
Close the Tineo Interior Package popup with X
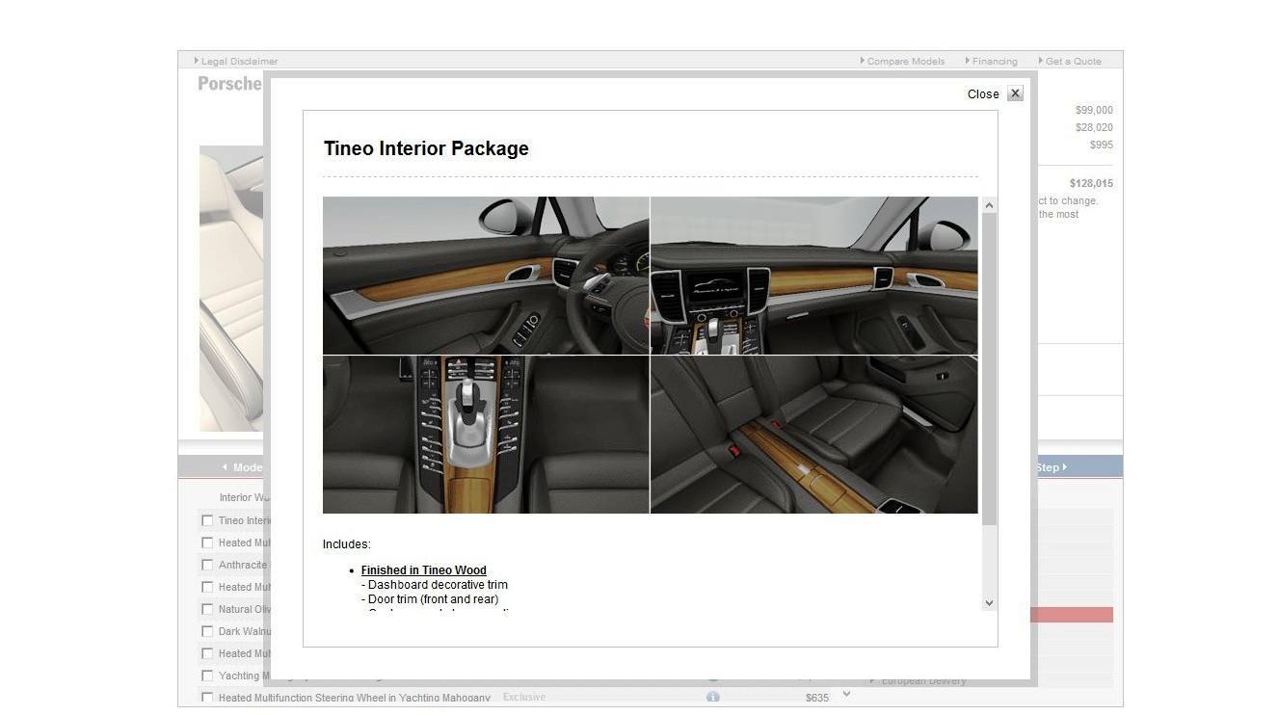1015,93
